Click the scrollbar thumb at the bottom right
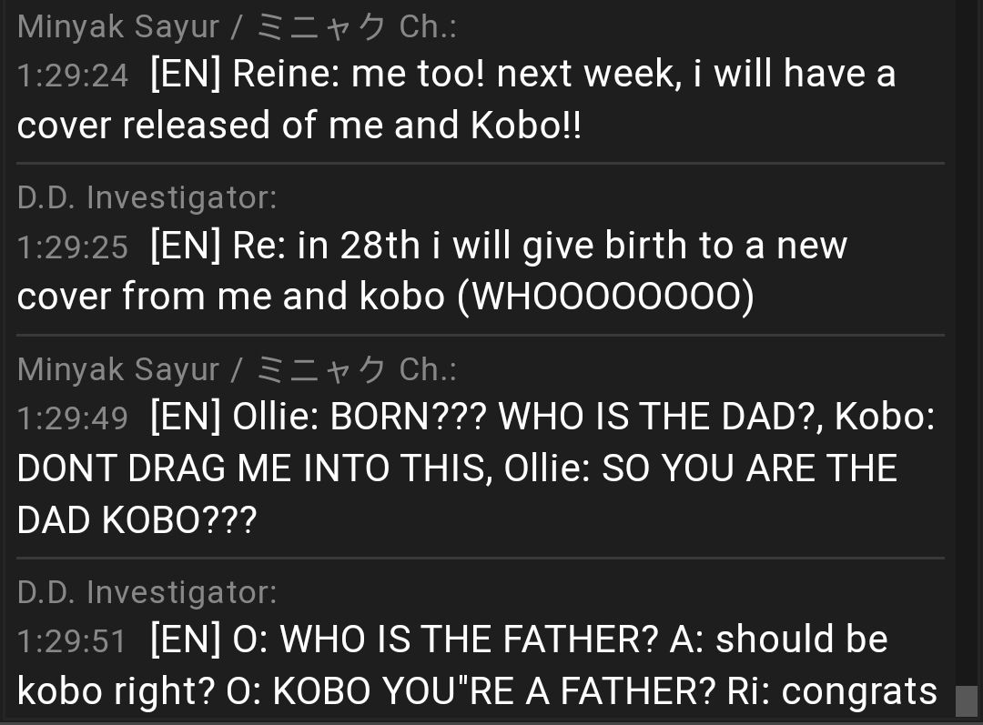The height and width of the screenshot is (725, 983). 966,701
